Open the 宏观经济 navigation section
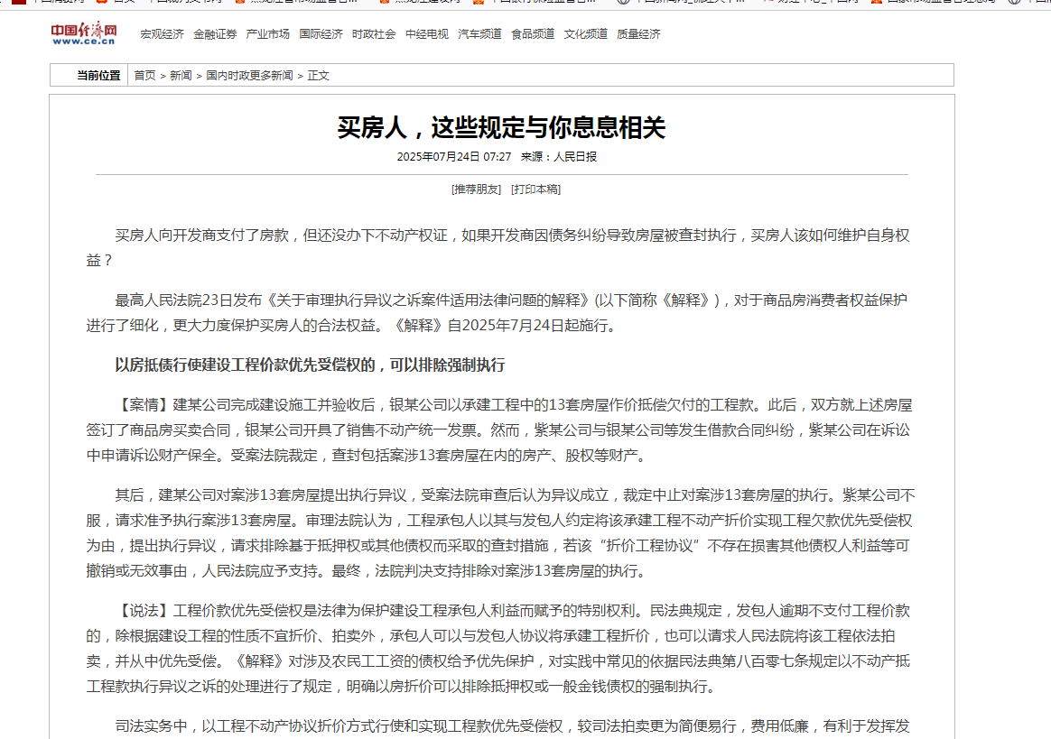 [x=162, y=34]
